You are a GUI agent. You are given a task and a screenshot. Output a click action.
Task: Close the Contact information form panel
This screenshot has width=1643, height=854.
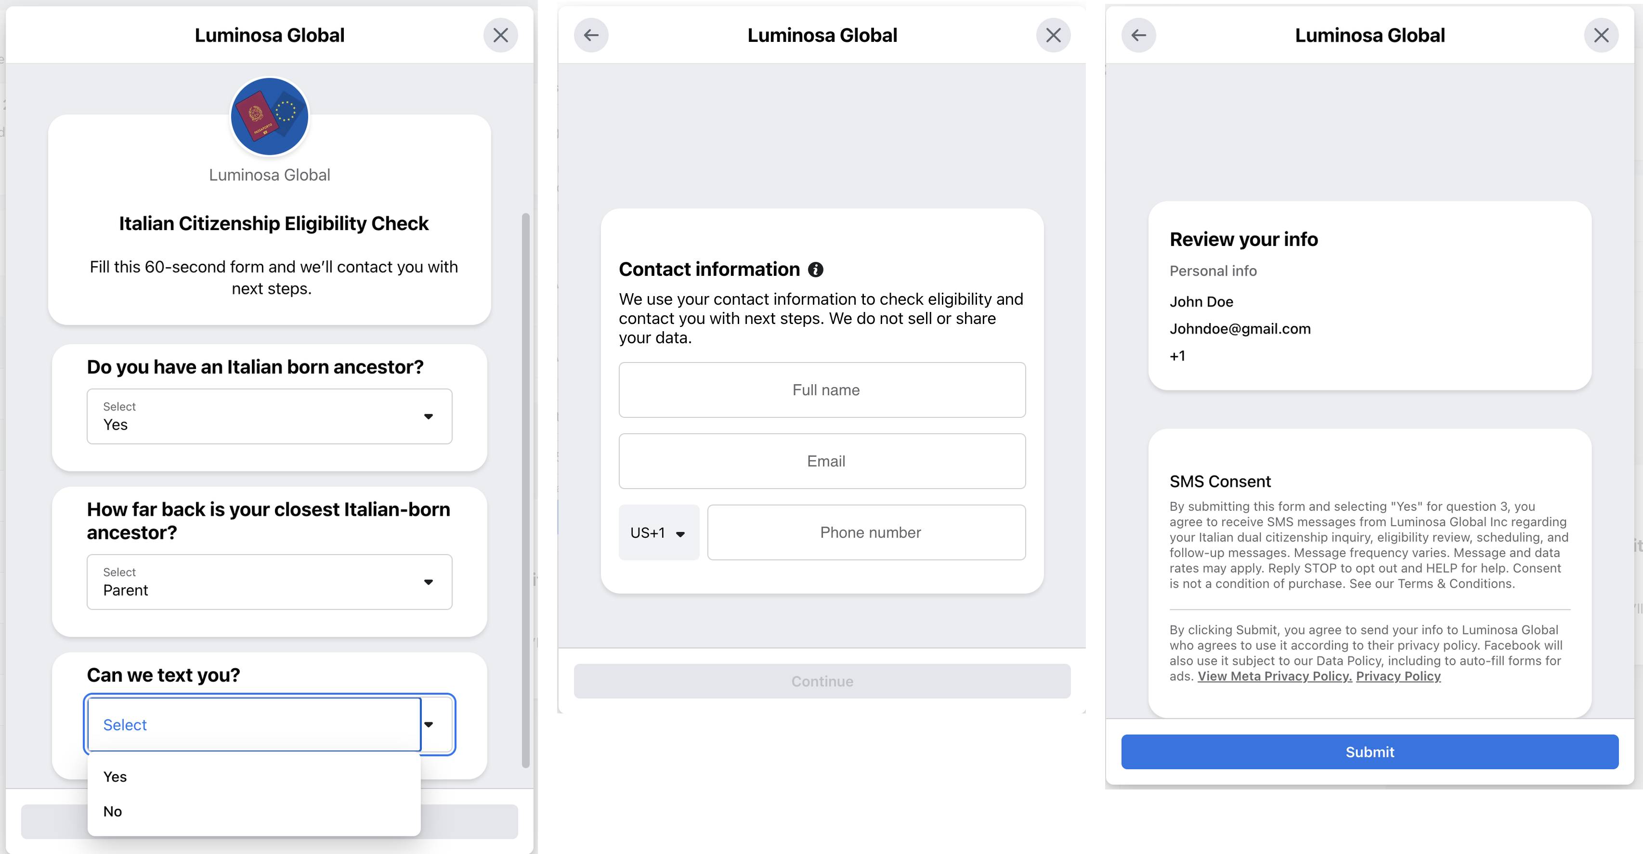coord(1053,35)
